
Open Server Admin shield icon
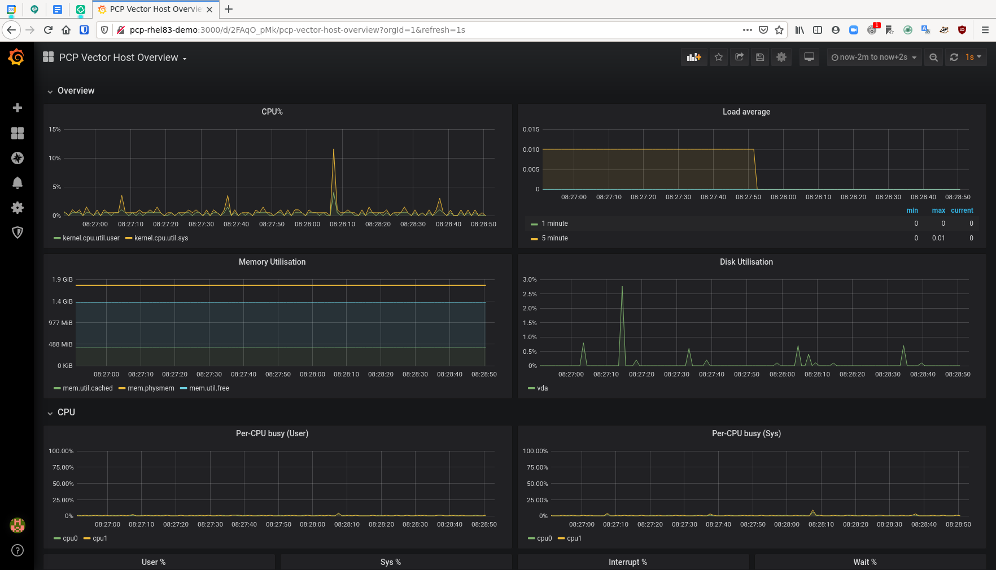[18, 233]
